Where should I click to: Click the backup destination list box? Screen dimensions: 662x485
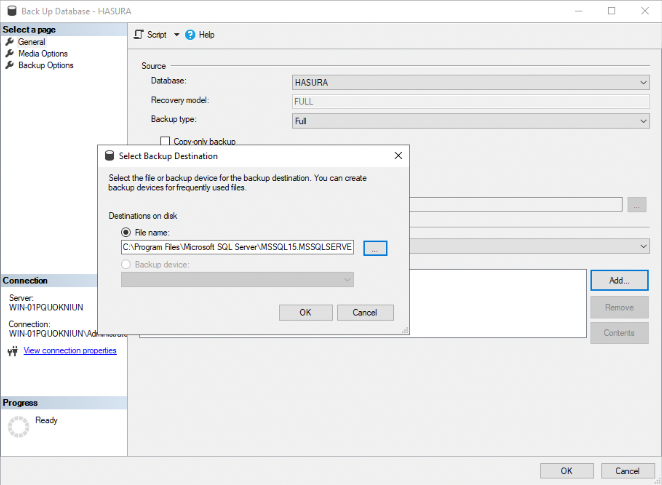[x=497, y=303]
